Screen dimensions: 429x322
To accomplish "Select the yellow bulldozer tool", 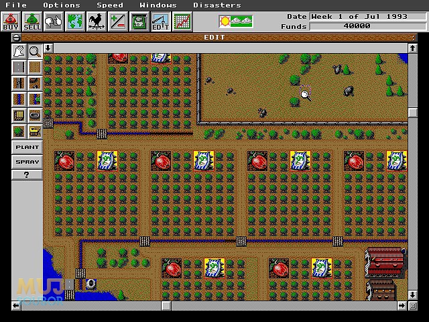I will 35,131.
